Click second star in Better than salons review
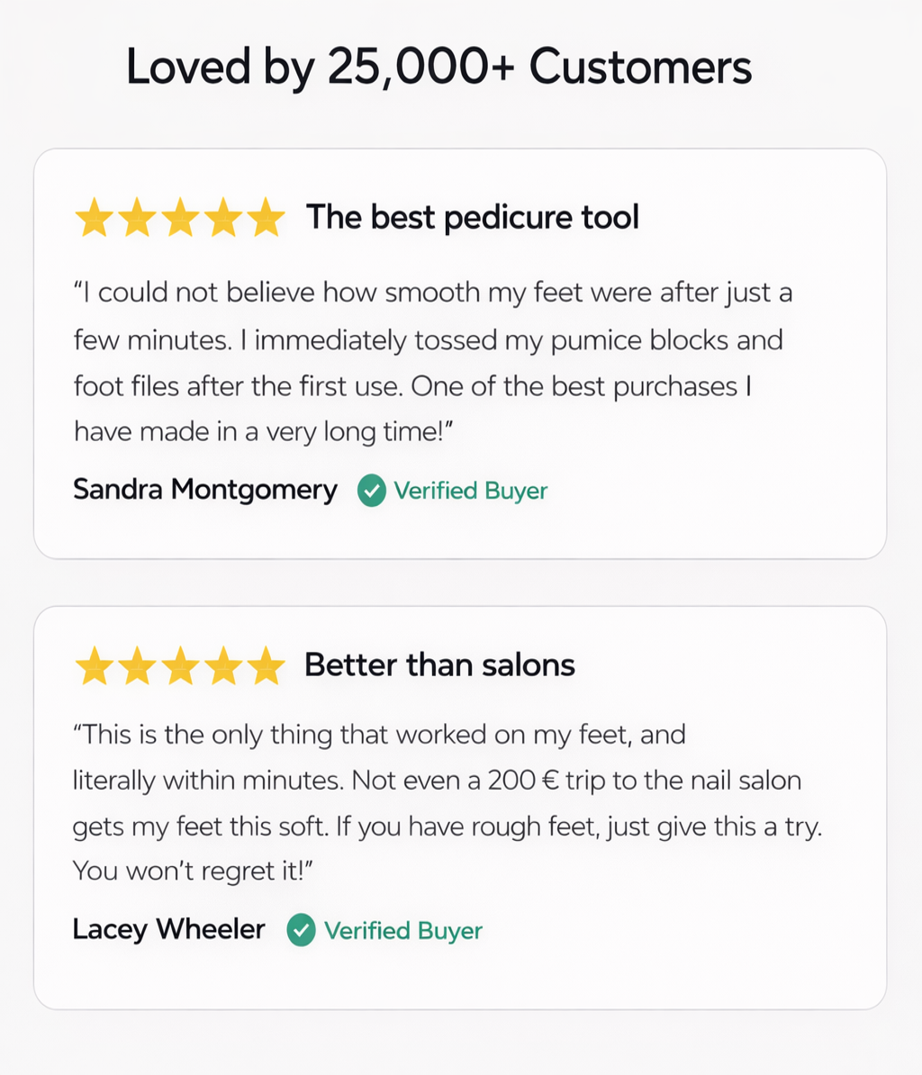 point(137,667)
